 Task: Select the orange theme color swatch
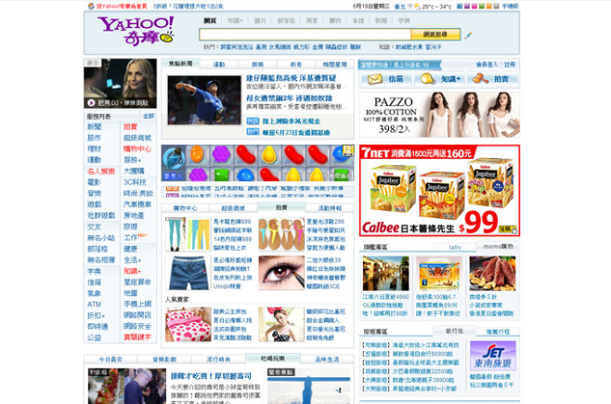point(489,7)
